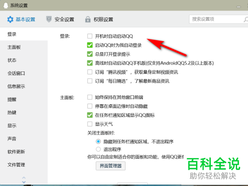Click the QQ penguin icon in title bar
This screenshot has width=248, height=186.
pyautogui.click(x=6, y=5)
